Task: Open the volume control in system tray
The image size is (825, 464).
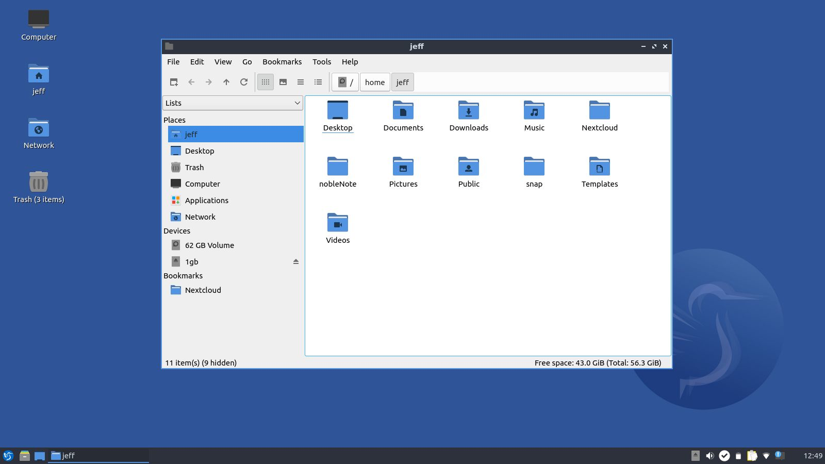Action: (x=710, y=456)
